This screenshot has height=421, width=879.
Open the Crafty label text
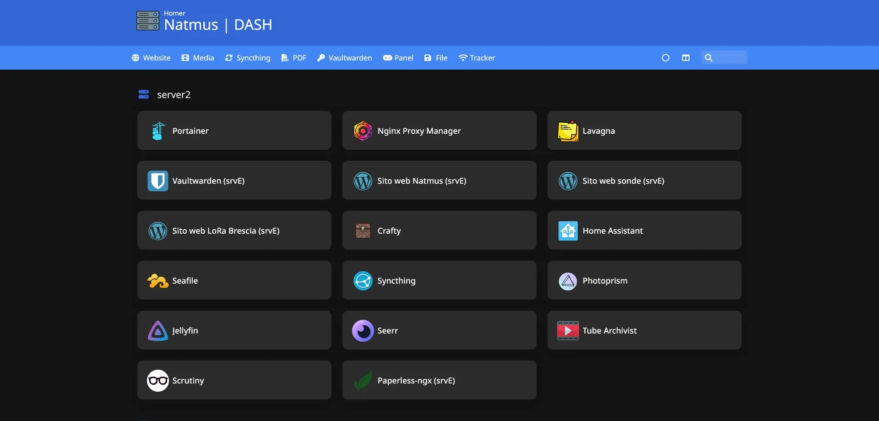389,231
